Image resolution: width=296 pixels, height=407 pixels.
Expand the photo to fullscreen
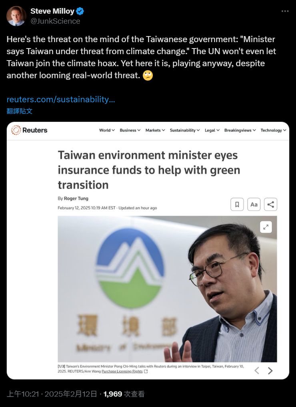[266, 227]
